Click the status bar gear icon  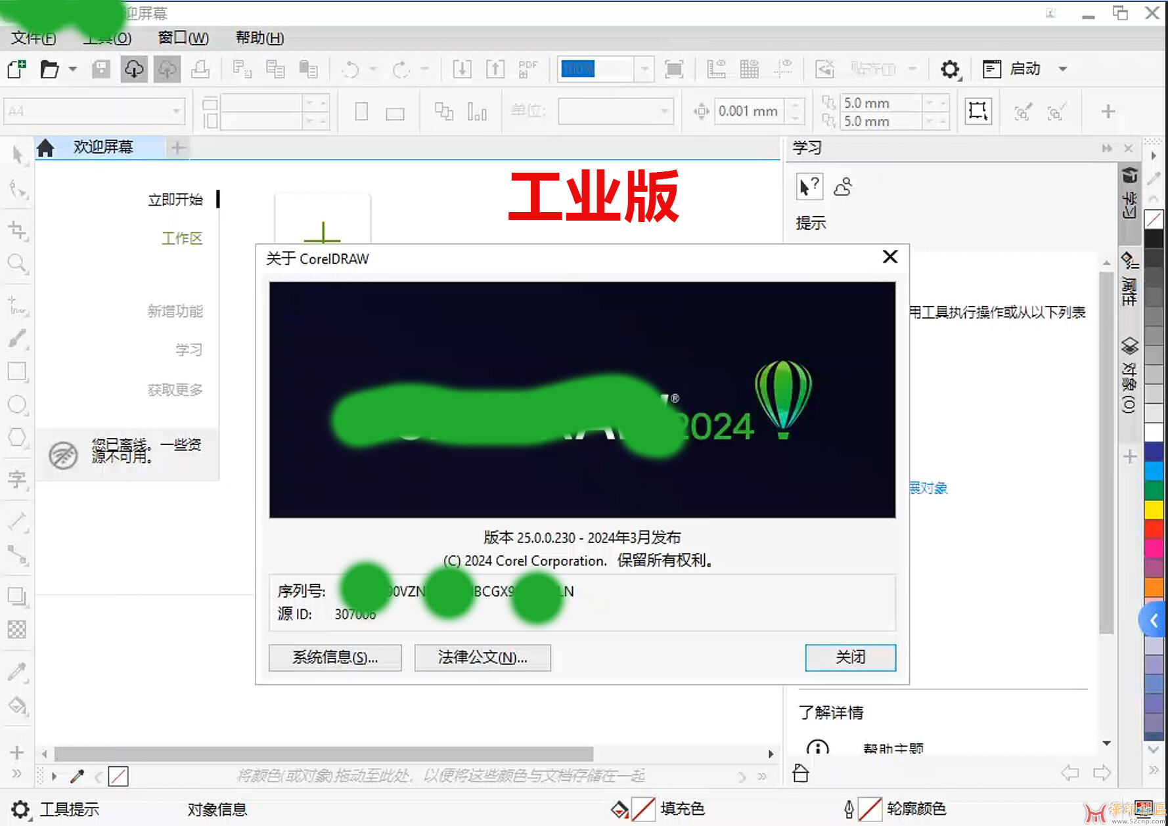[x=20, y=810]
